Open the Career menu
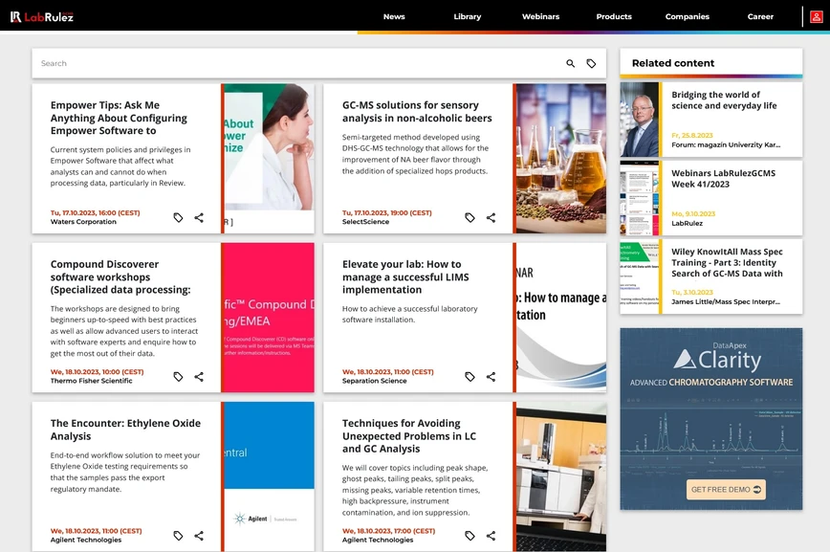The height and width of the screenshot is (552, 830). [760, 16]
